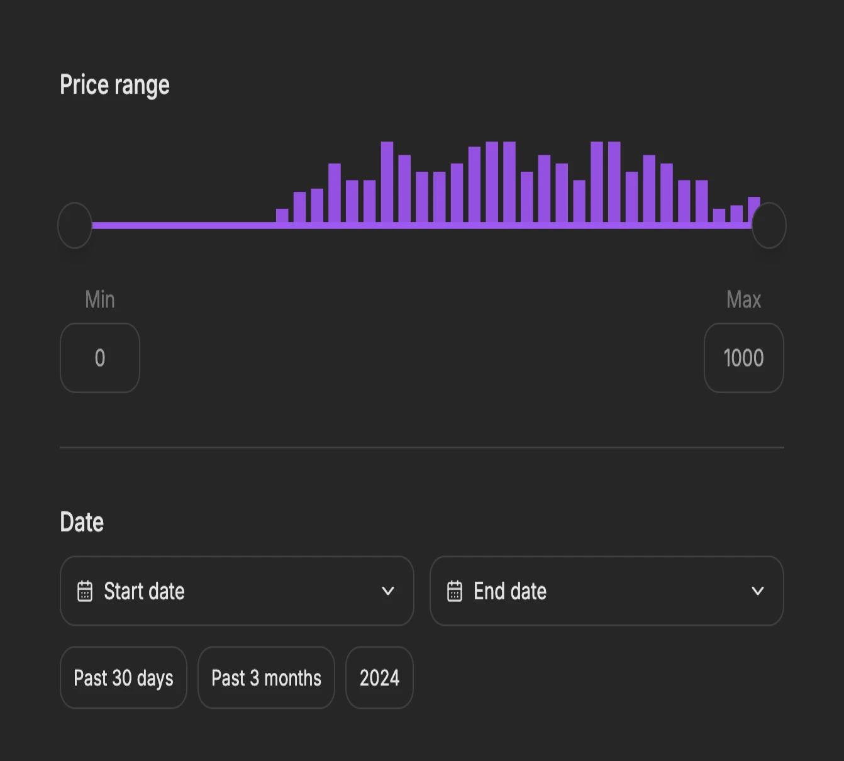
Task: Select the Past 30 days filter
Action: (x=123, y=677)
